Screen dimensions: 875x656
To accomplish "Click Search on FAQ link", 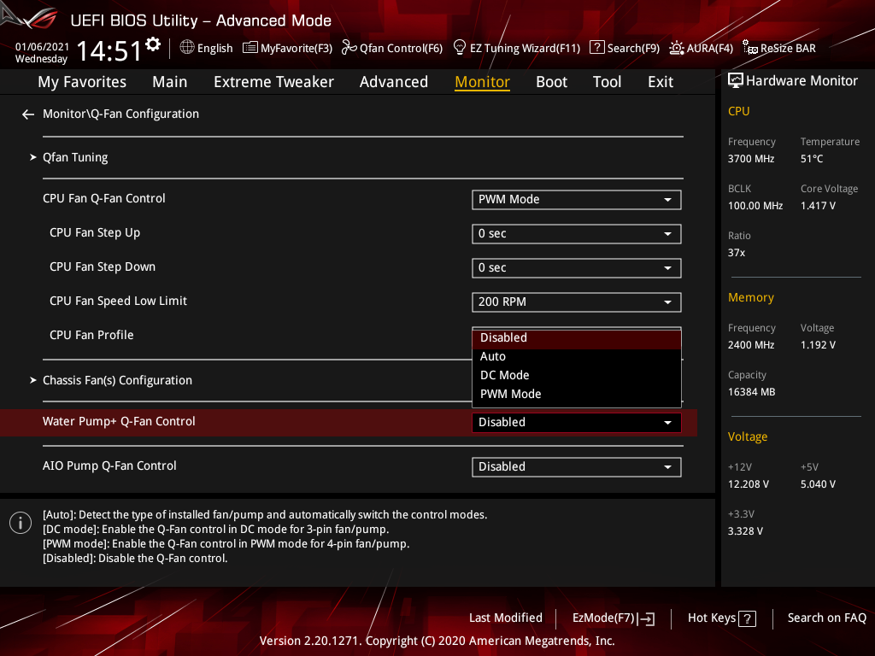I will pos(826,618).
